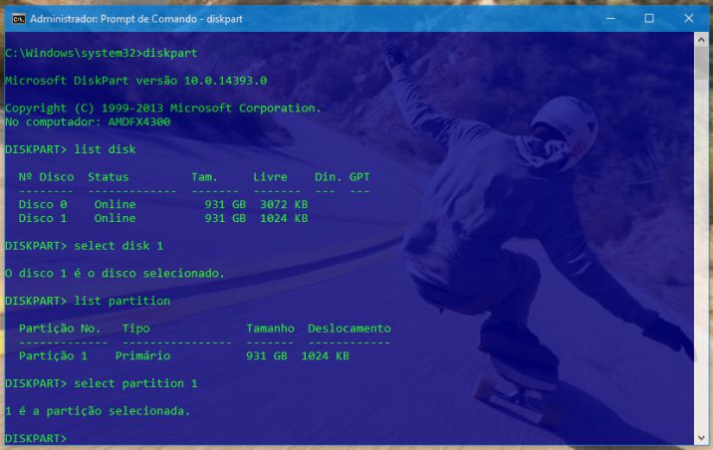The height and width of the screenshot is (450, 713).
Task: Click the "Disco 0" row label
Action: [x=43, y=204]
